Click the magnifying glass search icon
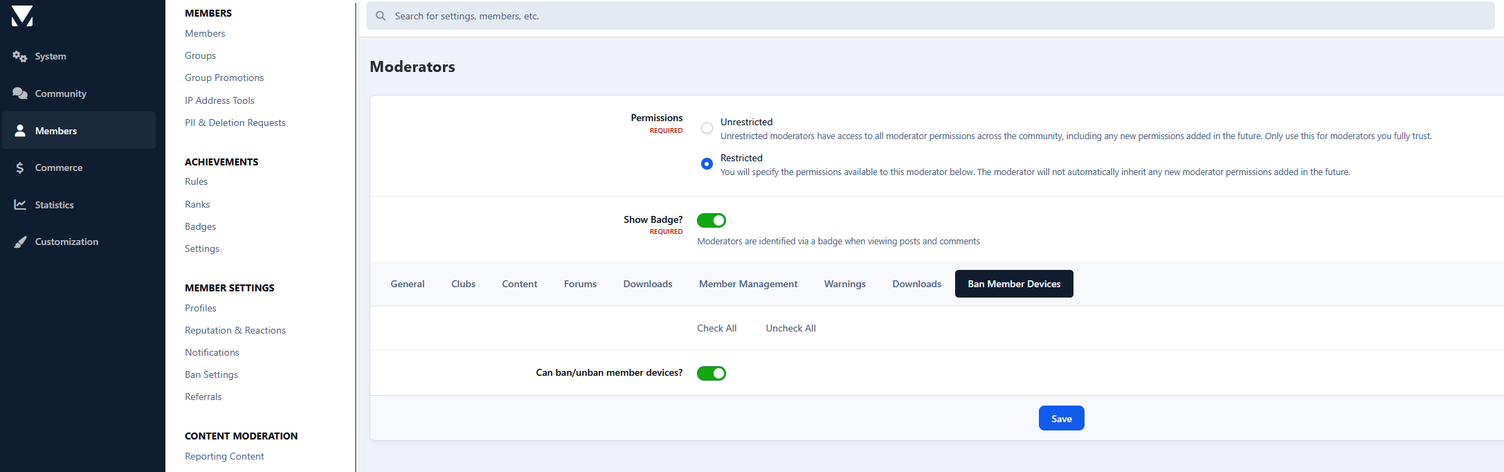Screen dimensions: 1504x472 pyautogui.click(x=381, y=16)
